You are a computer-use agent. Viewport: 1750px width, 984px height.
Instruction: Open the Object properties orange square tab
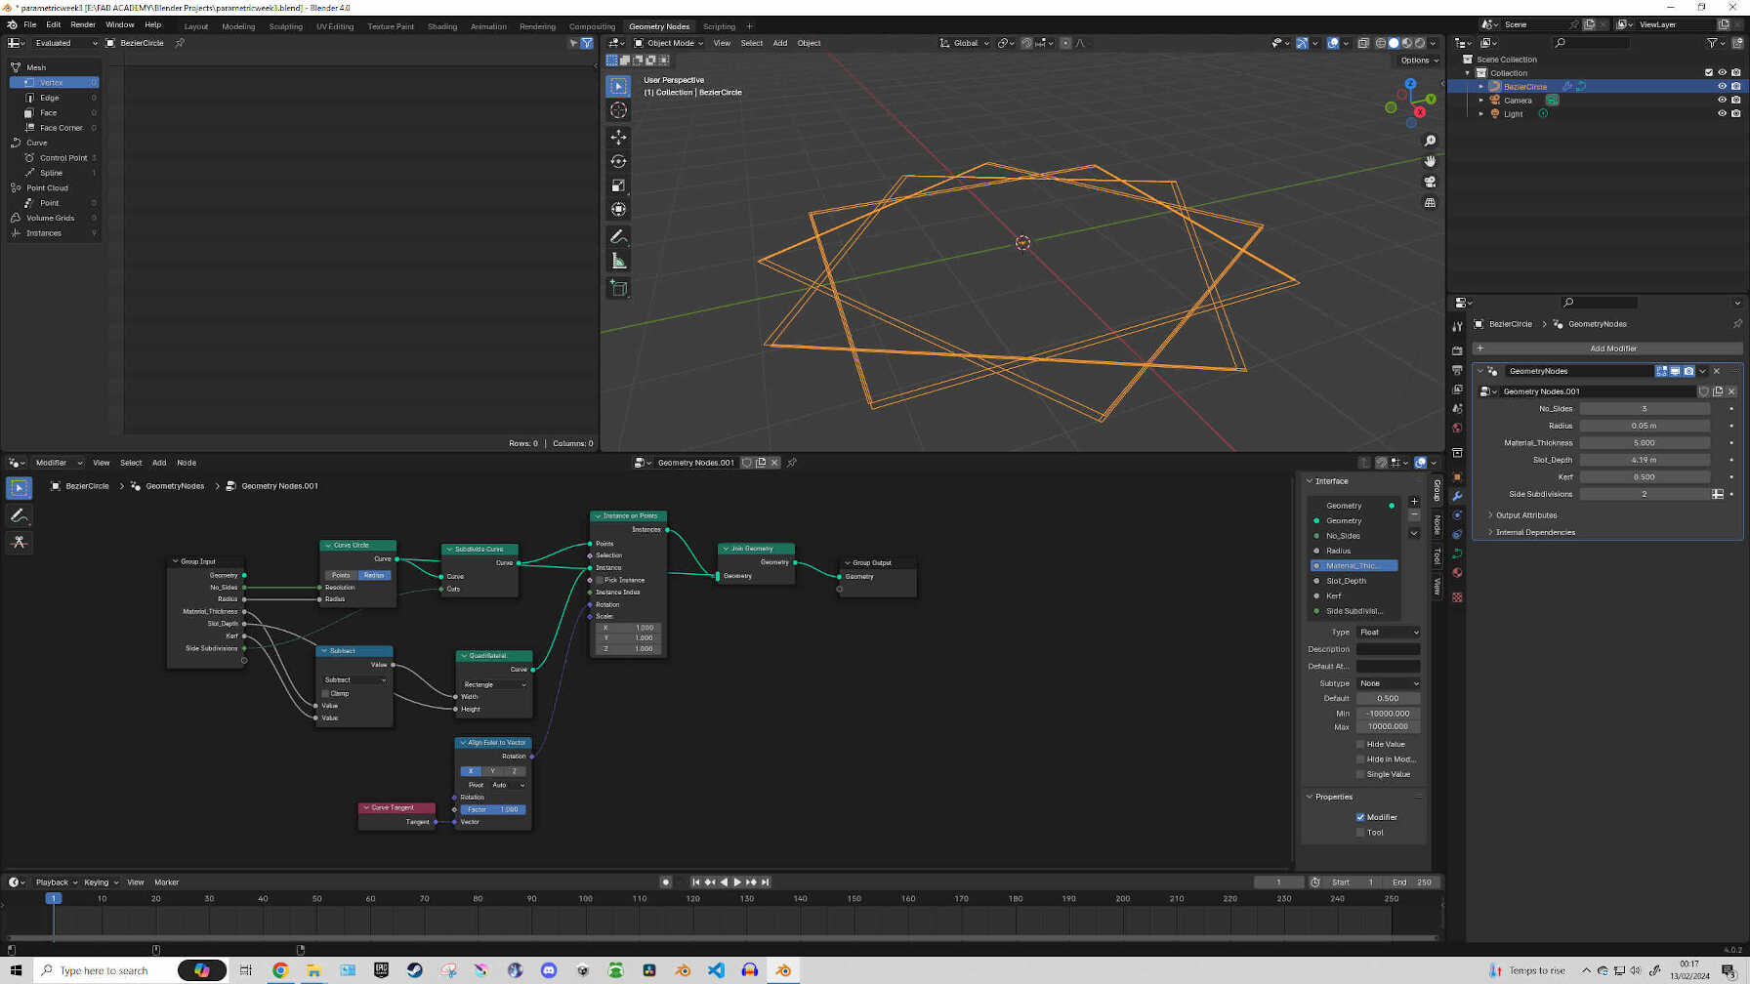1457,477
